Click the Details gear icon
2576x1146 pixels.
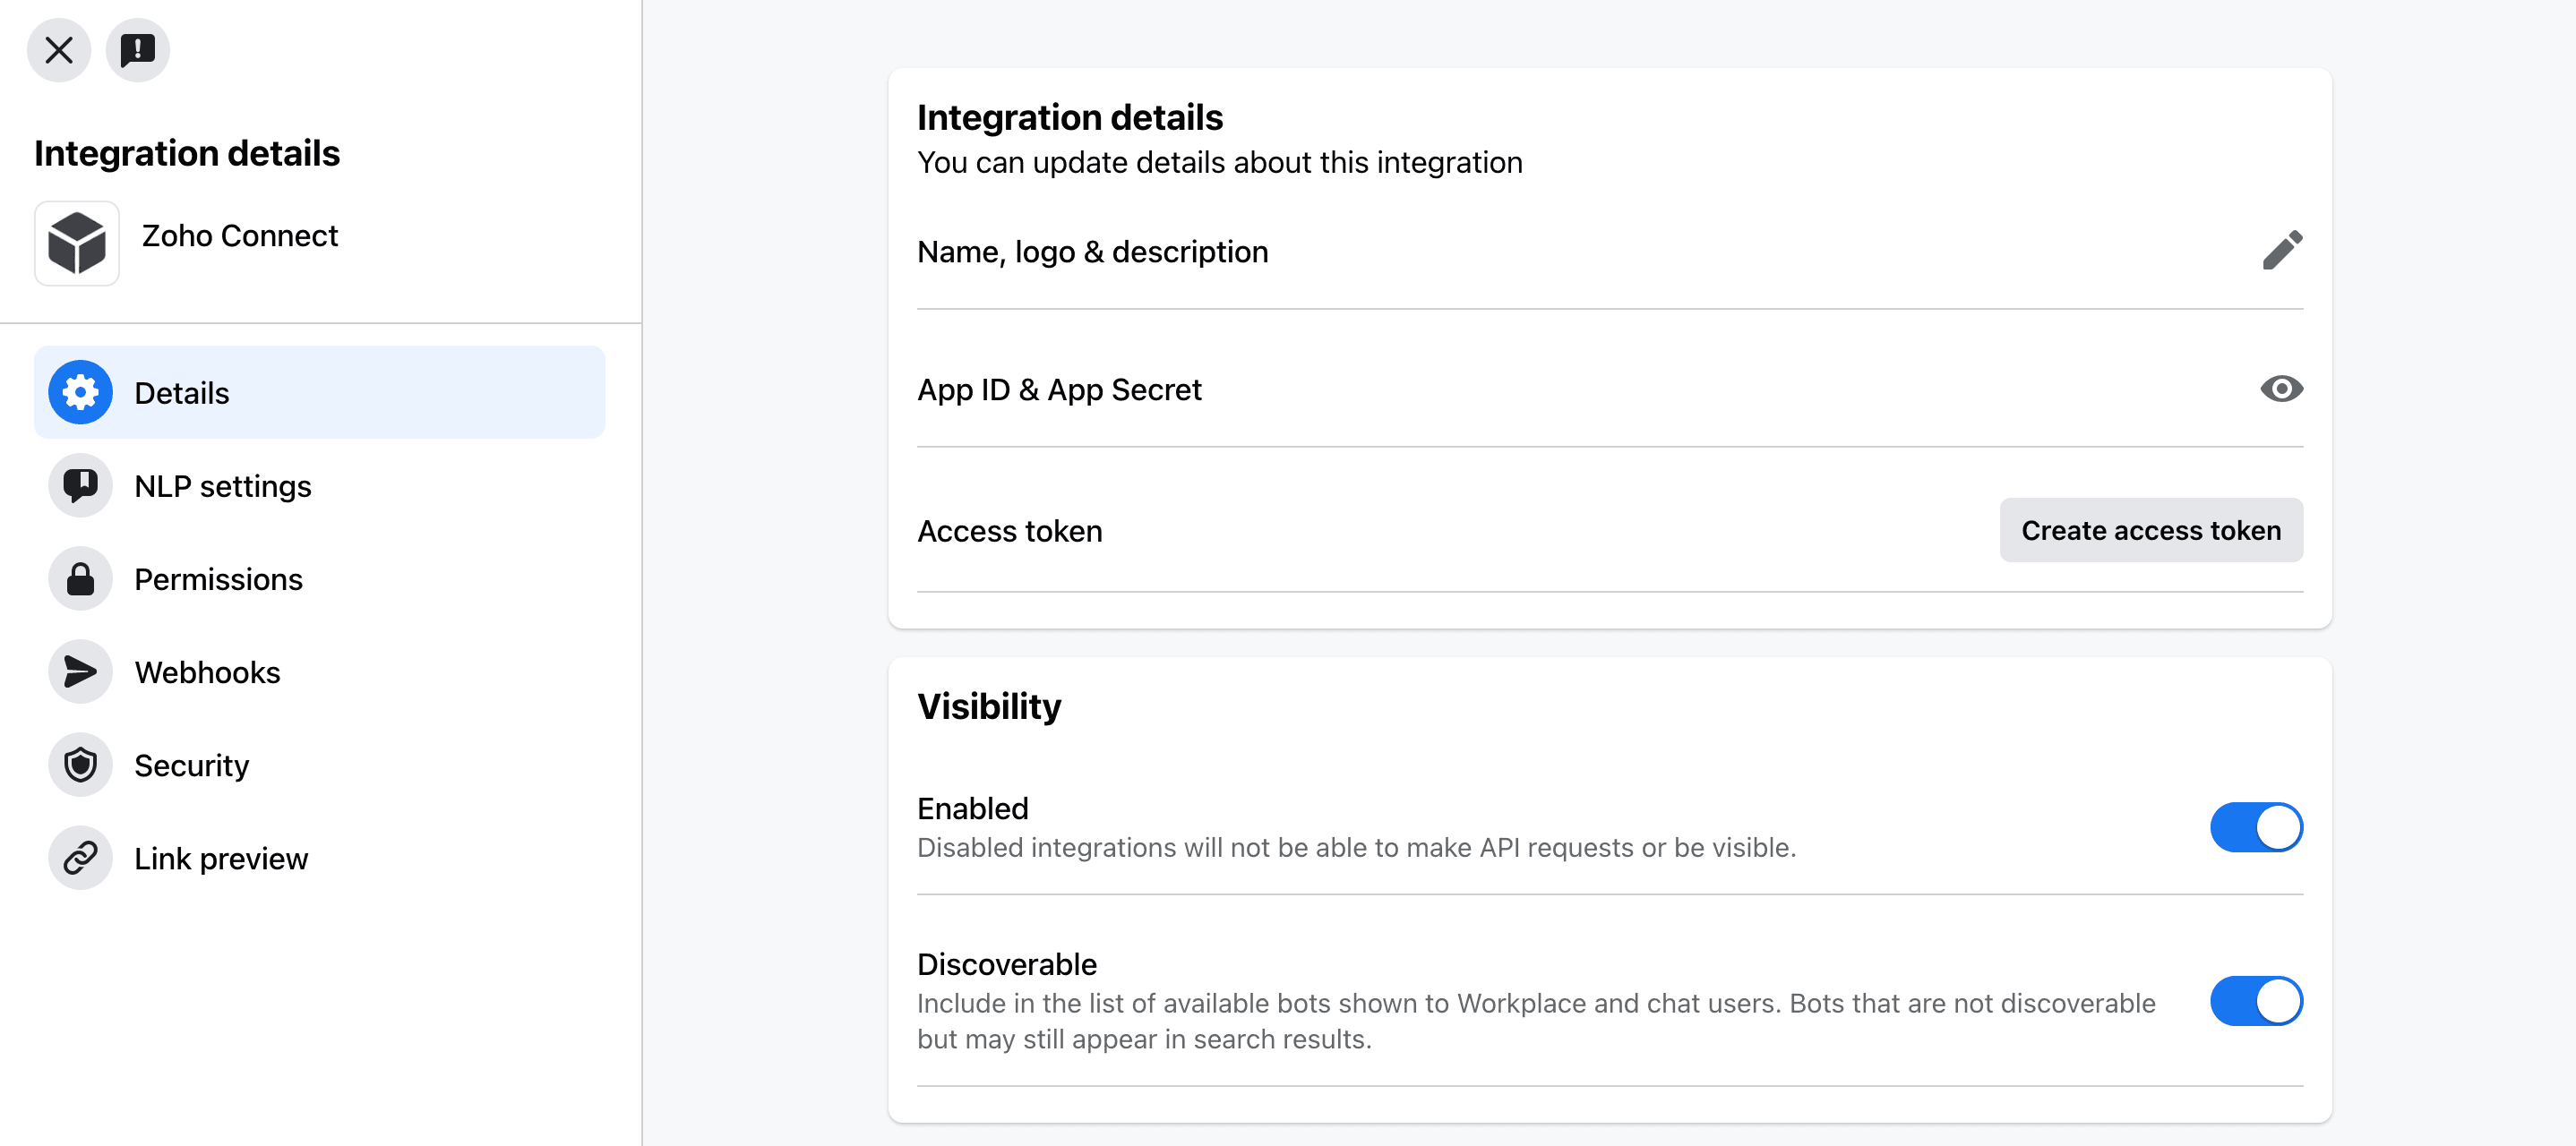pos(80,392)
